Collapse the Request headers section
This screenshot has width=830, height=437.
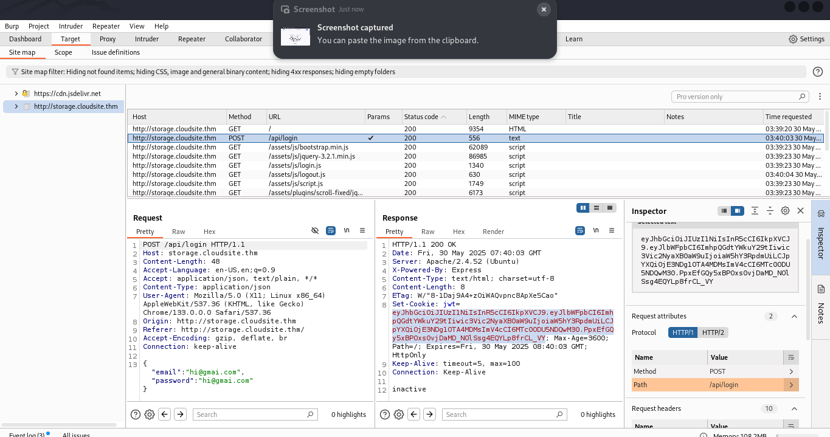[794, 408]
